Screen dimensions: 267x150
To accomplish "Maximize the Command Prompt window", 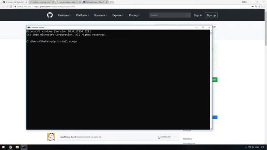I will click(203, 27).
